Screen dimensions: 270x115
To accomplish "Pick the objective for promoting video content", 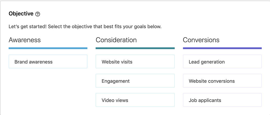I will [135, 100].
